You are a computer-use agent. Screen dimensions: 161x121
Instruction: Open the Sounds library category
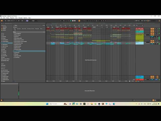(4, 37)
